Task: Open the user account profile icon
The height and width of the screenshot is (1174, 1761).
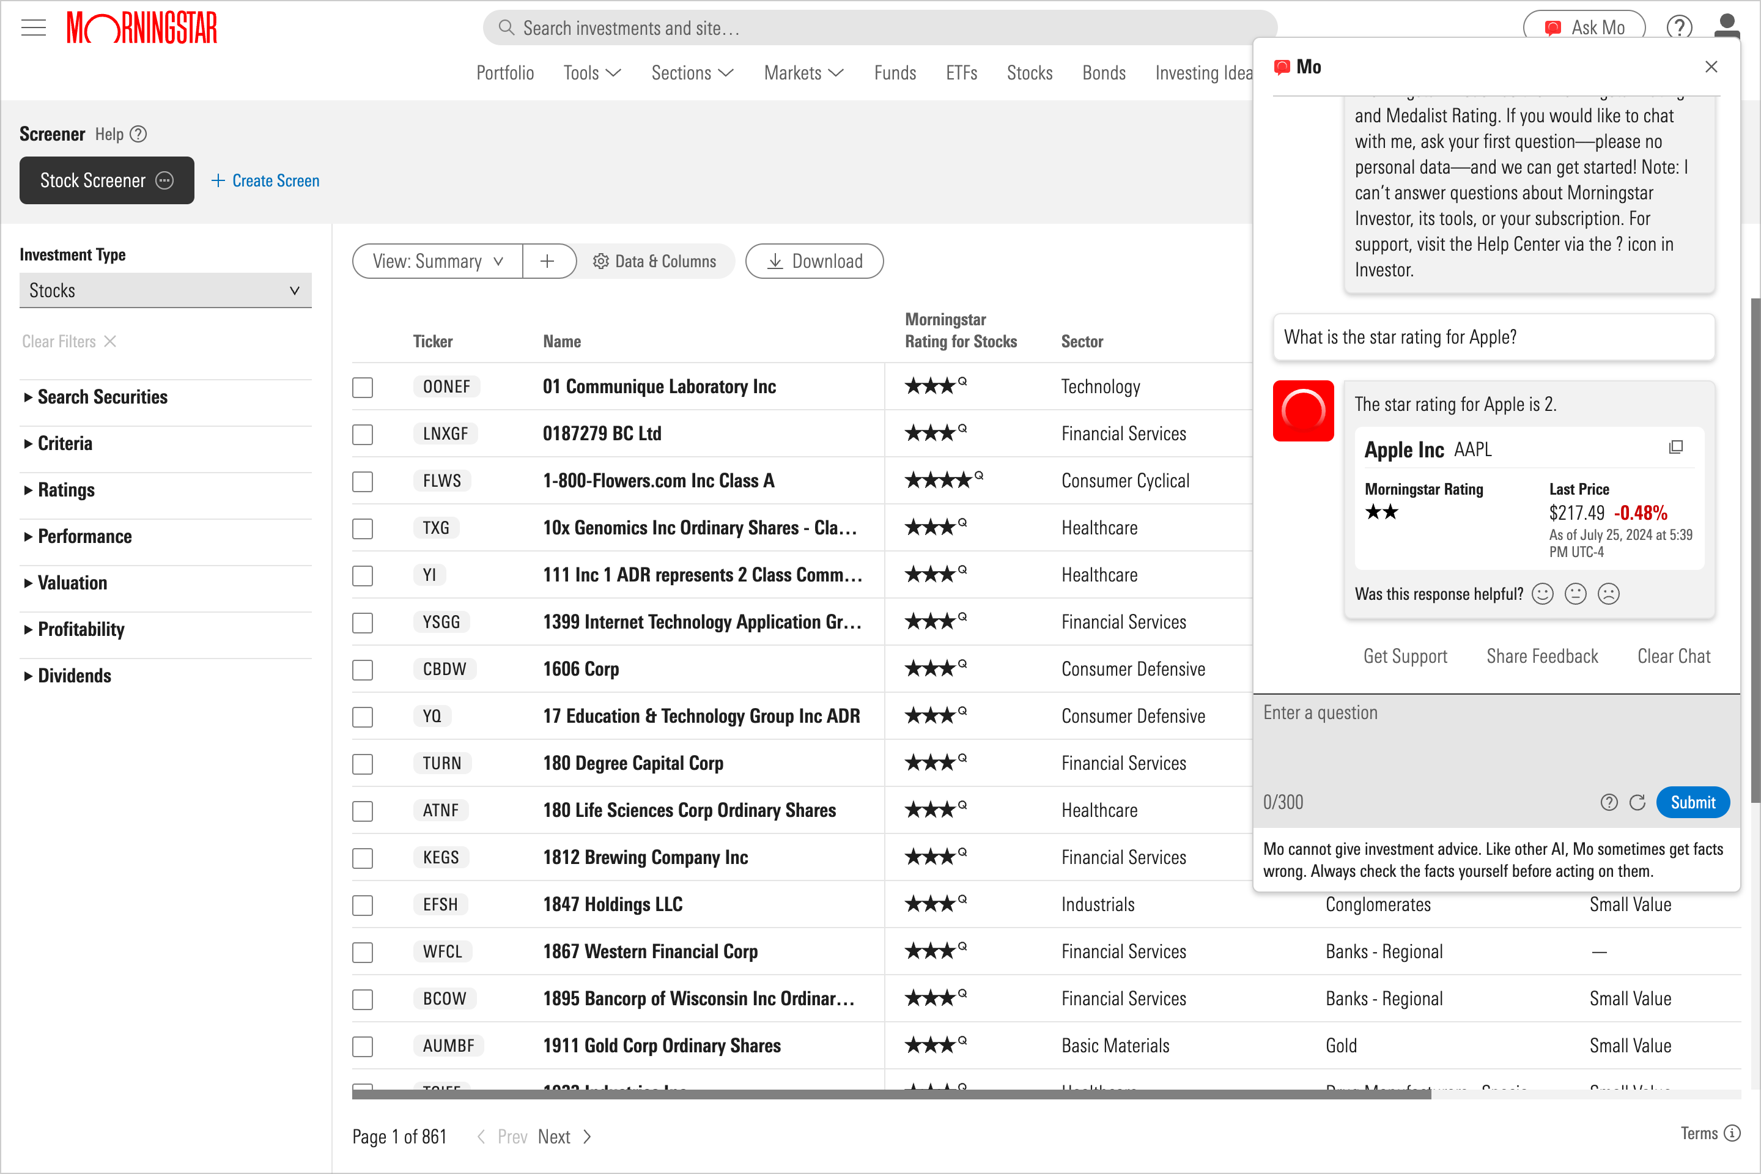Action: (1727, 26)
